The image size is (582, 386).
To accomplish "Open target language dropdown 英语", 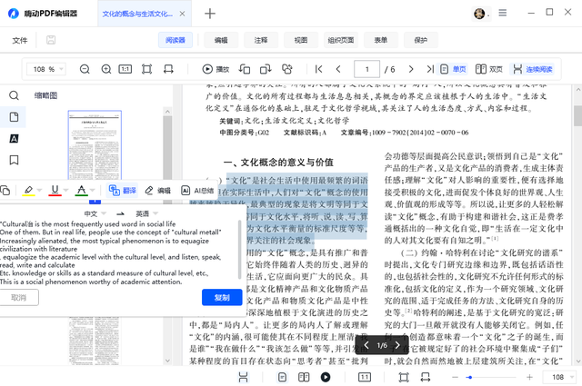I will (146, 213).
